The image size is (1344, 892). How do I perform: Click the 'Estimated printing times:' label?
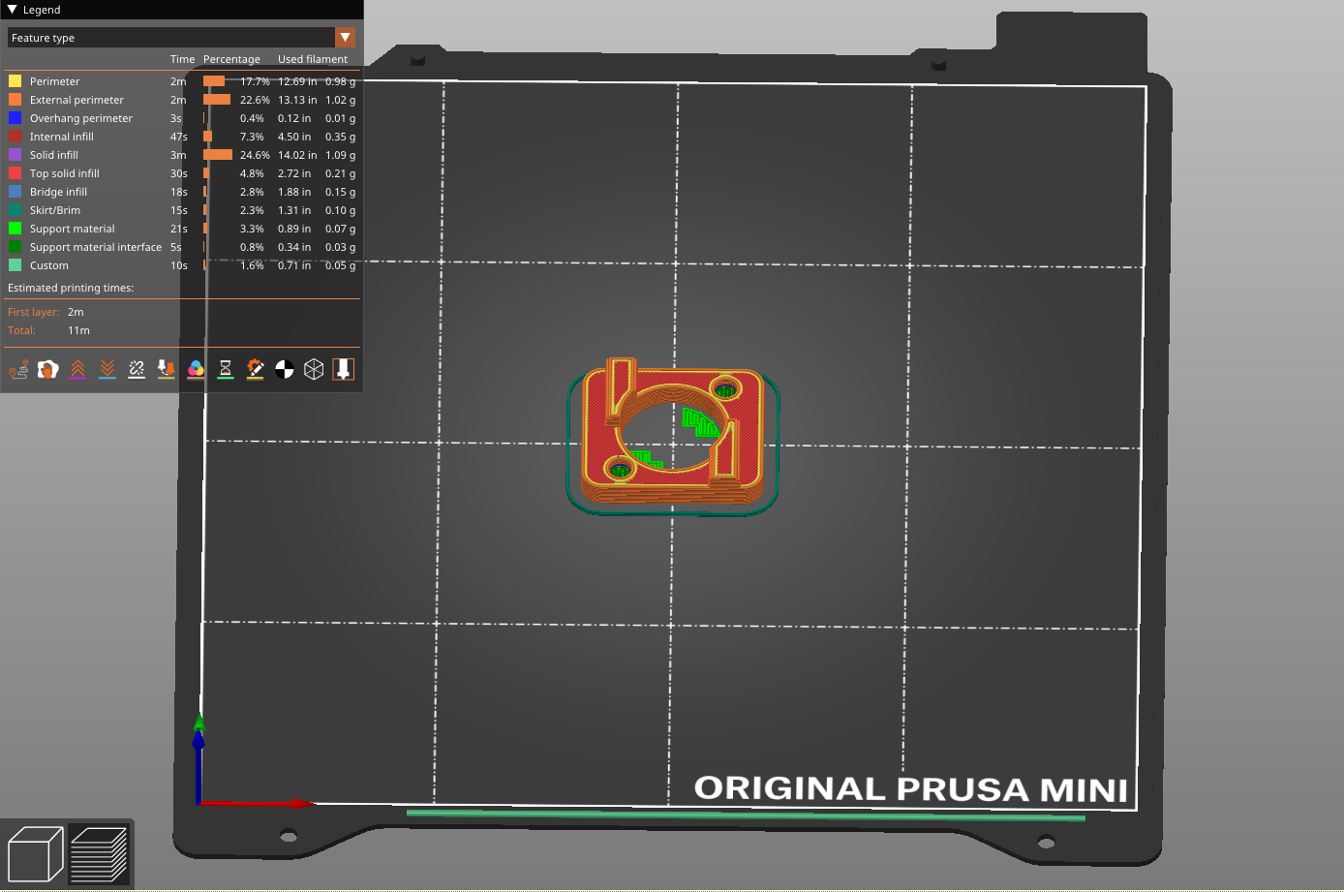[71, 288]
